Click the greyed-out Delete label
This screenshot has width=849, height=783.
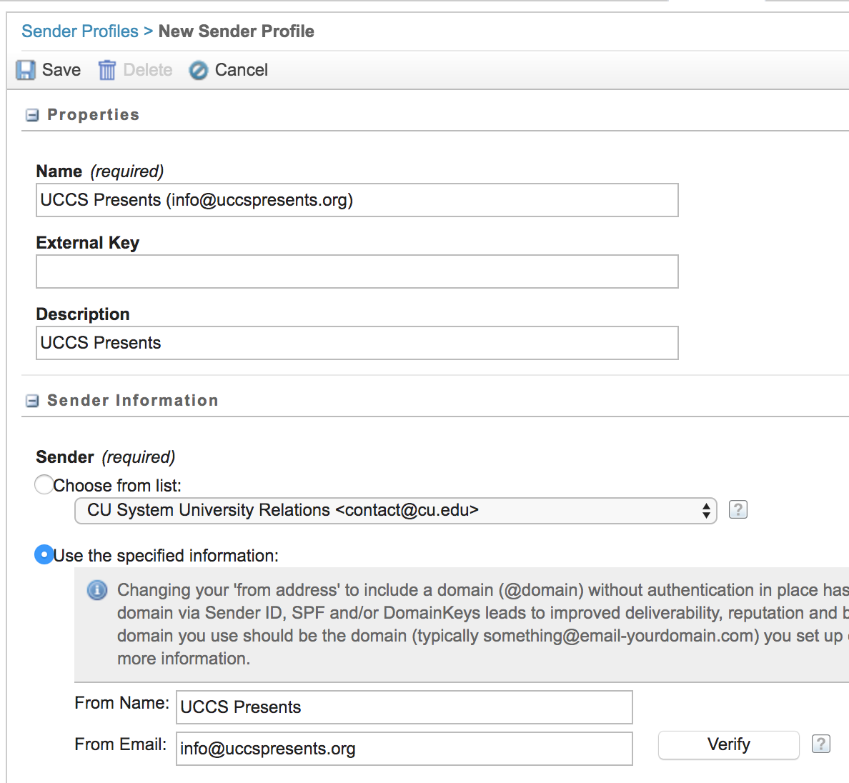[x=148, y=70]
